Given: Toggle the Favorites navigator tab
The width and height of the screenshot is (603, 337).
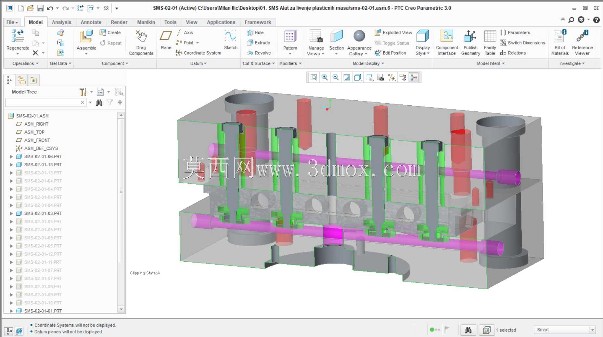Looking at the screenshot, I should tap(33, 80).
